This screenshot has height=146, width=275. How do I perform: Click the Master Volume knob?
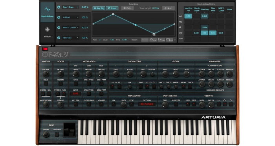(46, 74)
